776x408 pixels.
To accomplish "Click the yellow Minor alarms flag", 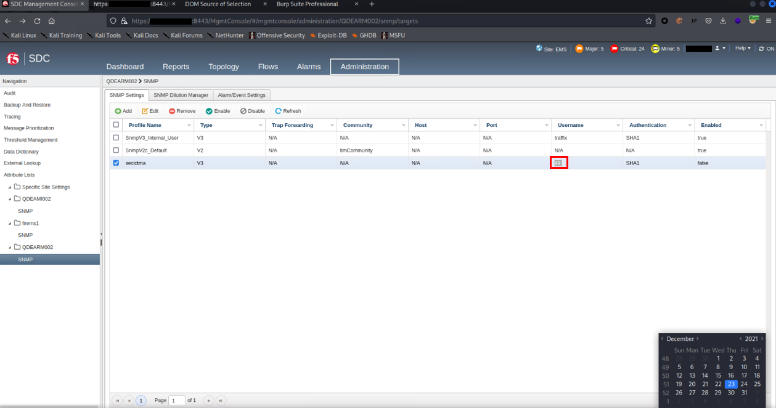I will coord(656,49).
